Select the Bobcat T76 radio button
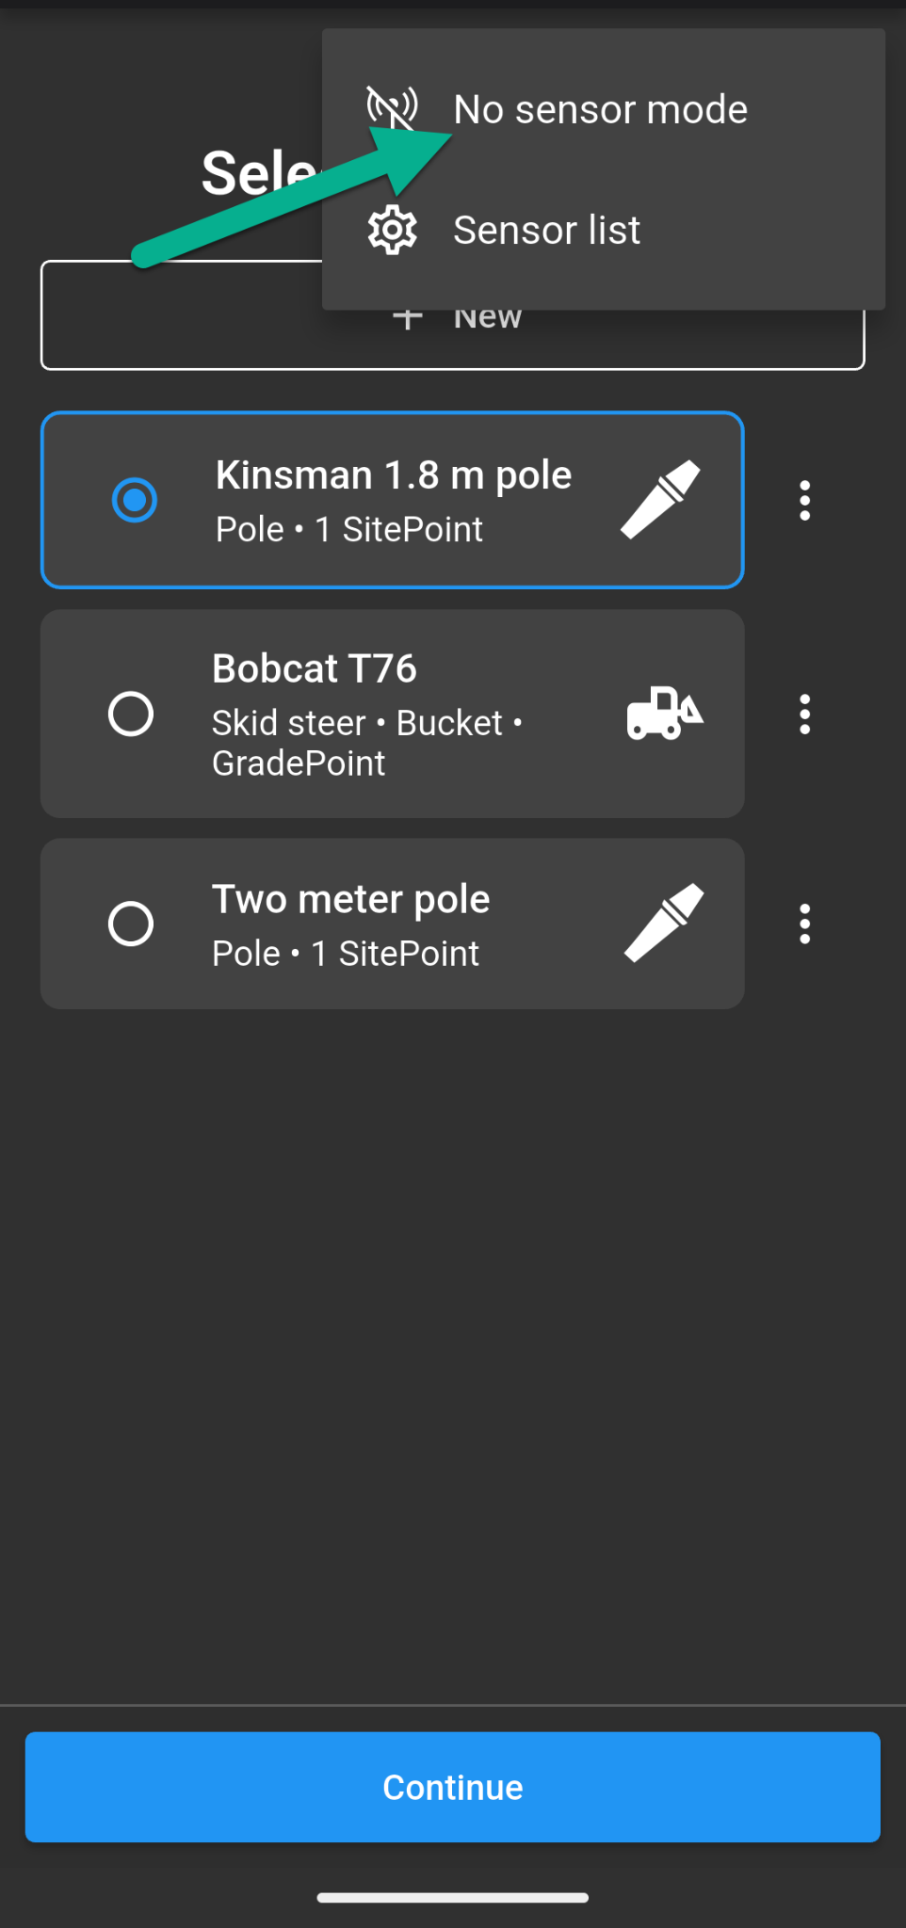The height and width of the screenshot is (1928, 906). [131, 714]
